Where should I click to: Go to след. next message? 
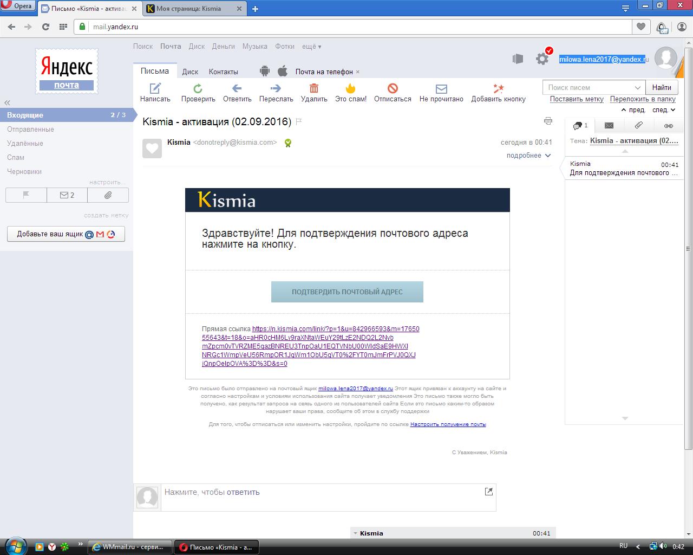(664, 110)
